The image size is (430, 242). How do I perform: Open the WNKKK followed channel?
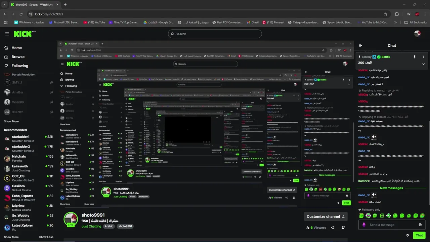click(29, 102)
